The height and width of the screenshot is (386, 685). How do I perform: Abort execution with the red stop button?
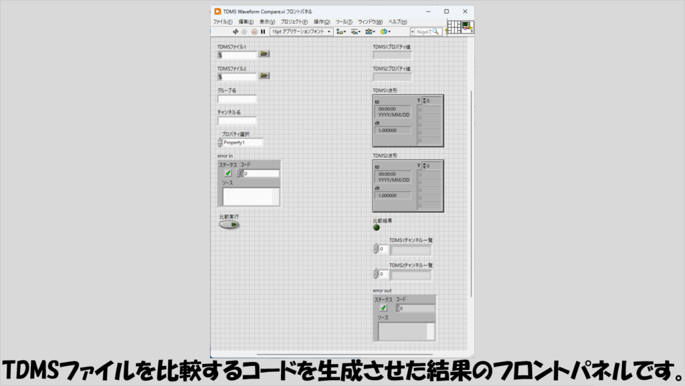(x=254, y=32)
